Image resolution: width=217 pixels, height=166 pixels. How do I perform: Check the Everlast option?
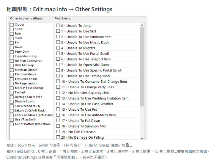pos(12,93)
